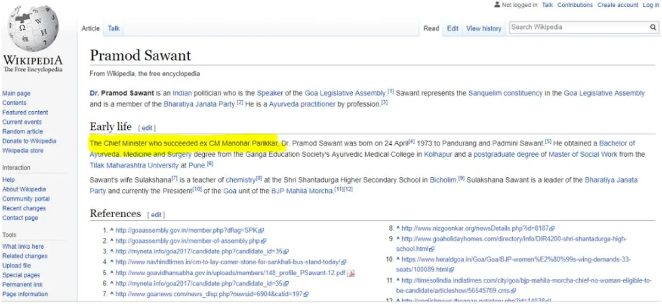Screen dimensions: 662x304
Task: Click Upload file in the sidebar
Action: pos(17,266)
